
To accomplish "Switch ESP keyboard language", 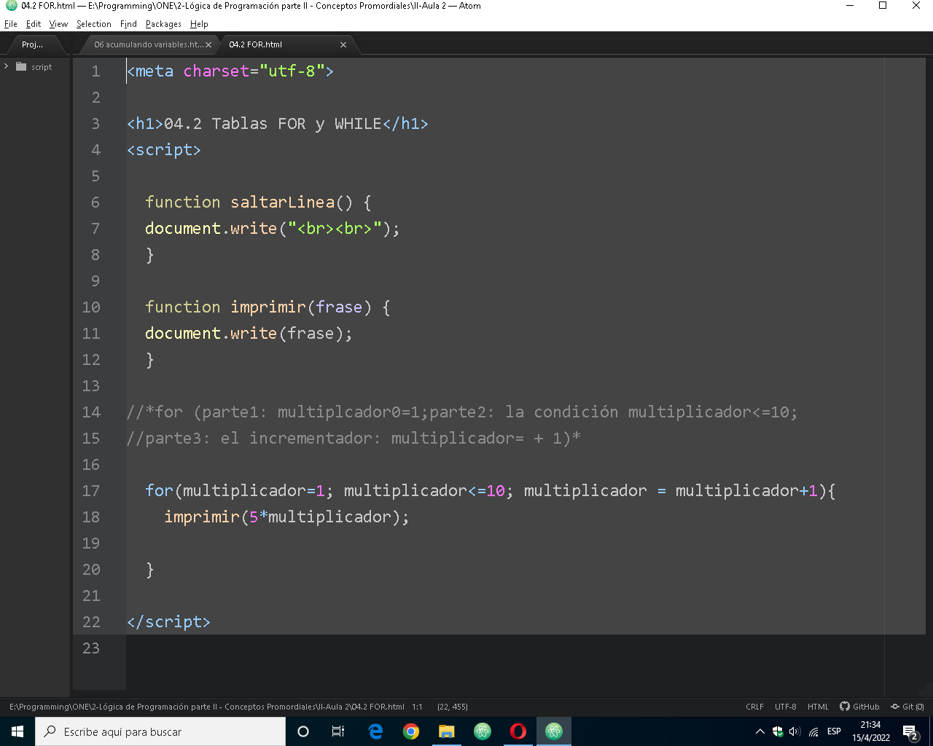I will pyautogui.click(x=834, y=731).
